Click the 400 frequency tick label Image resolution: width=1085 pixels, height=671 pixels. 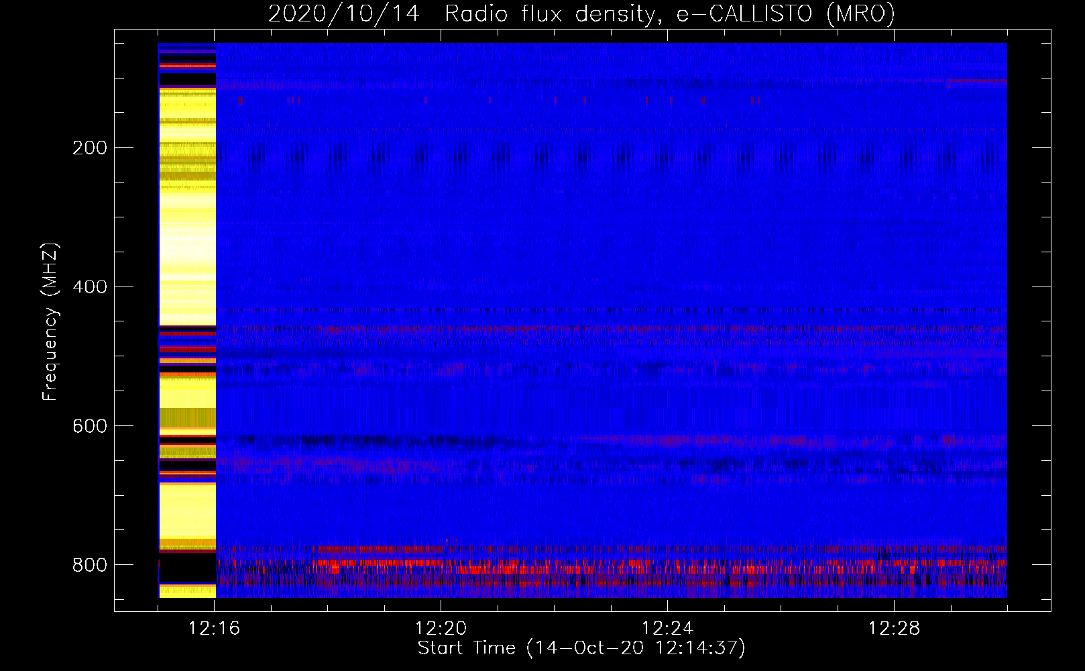[90, 287]
